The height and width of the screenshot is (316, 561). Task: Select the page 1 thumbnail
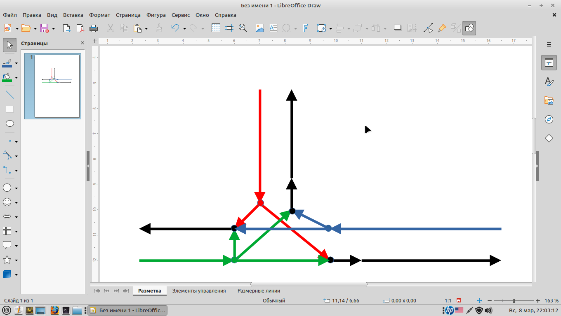57,86
